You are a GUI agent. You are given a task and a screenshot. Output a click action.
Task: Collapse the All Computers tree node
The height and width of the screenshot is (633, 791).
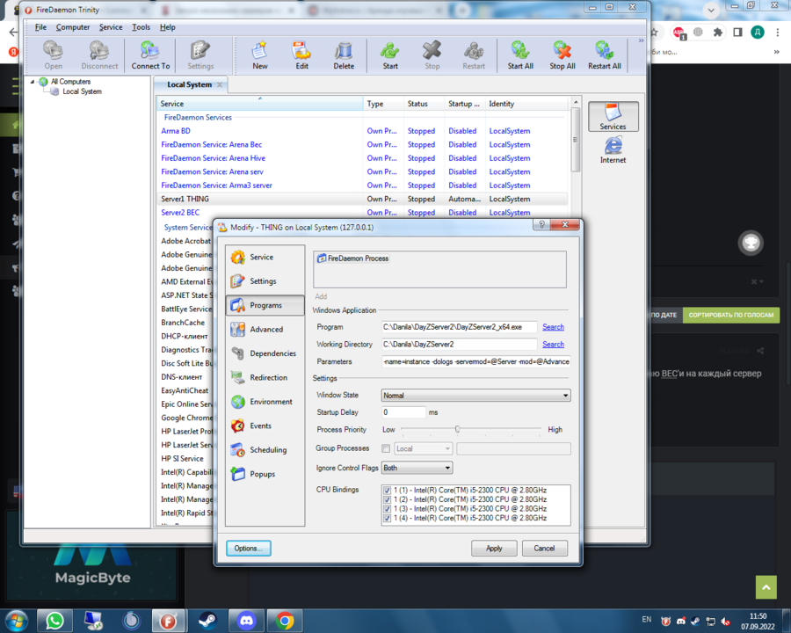[x=33, y=81]
